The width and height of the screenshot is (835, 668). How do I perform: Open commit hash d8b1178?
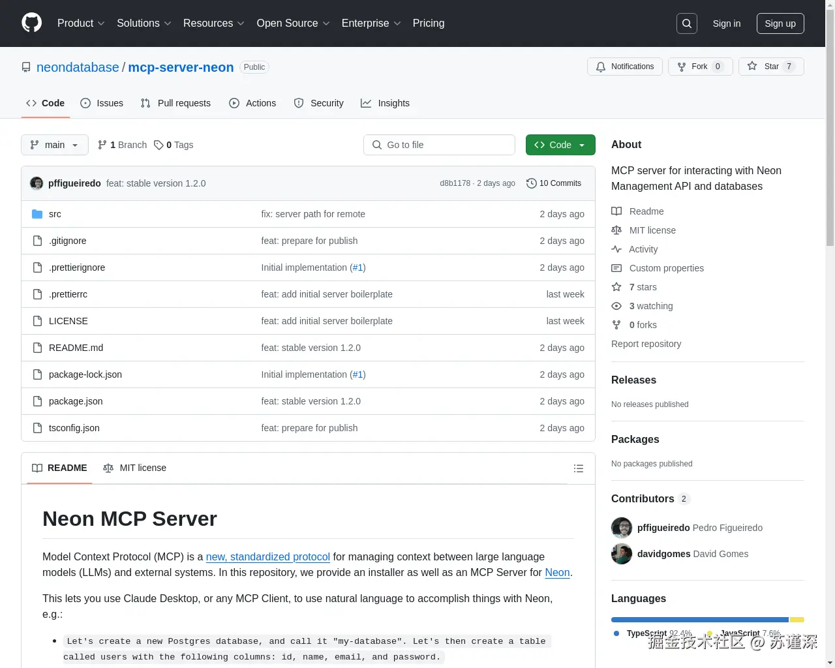coord(455,183)
